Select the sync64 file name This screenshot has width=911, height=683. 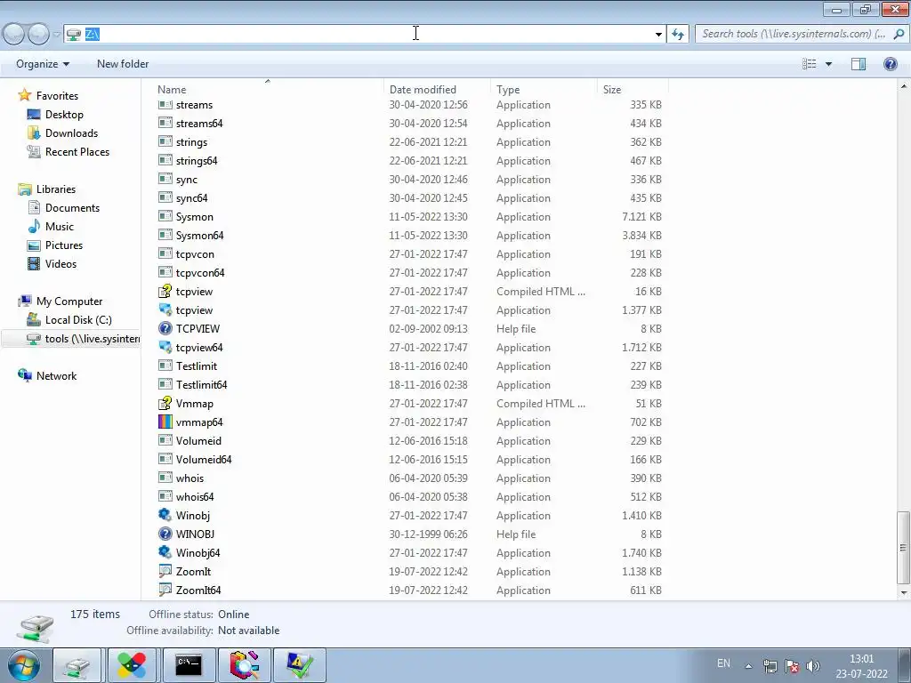(192, 198)
